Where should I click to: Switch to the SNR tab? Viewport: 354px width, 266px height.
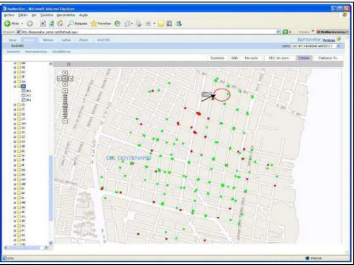coord(234,58)
